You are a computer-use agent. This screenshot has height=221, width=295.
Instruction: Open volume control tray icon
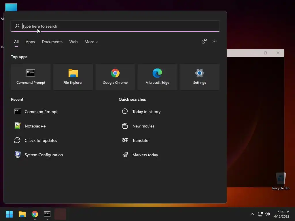coord(267,214)
